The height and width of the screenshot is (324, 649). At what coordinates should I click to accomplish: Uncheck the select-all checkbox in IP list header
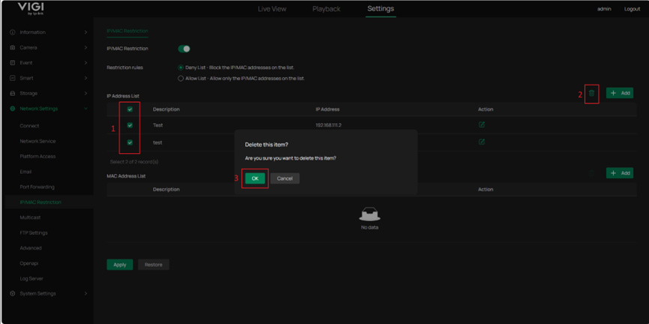(130, 109)
